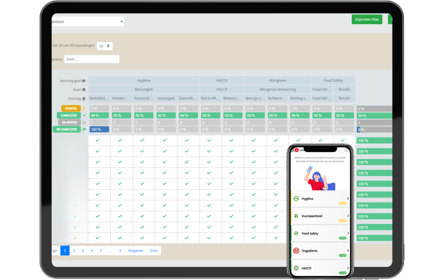Click the RE-INVITED status badge

click(x=69, y=122)
